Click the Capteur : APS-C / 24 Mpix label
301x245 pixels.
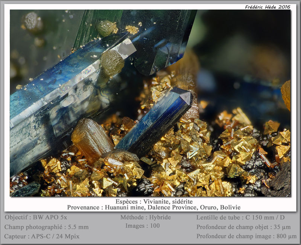[42, 236]
